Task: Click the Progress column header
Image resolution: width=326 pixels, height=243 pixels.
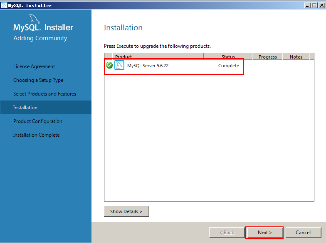Action: [x=268, y=56]
